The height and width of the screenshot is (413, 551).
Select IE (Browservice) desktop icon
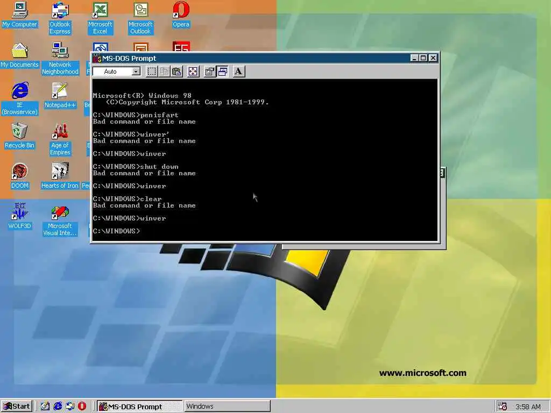20,99
